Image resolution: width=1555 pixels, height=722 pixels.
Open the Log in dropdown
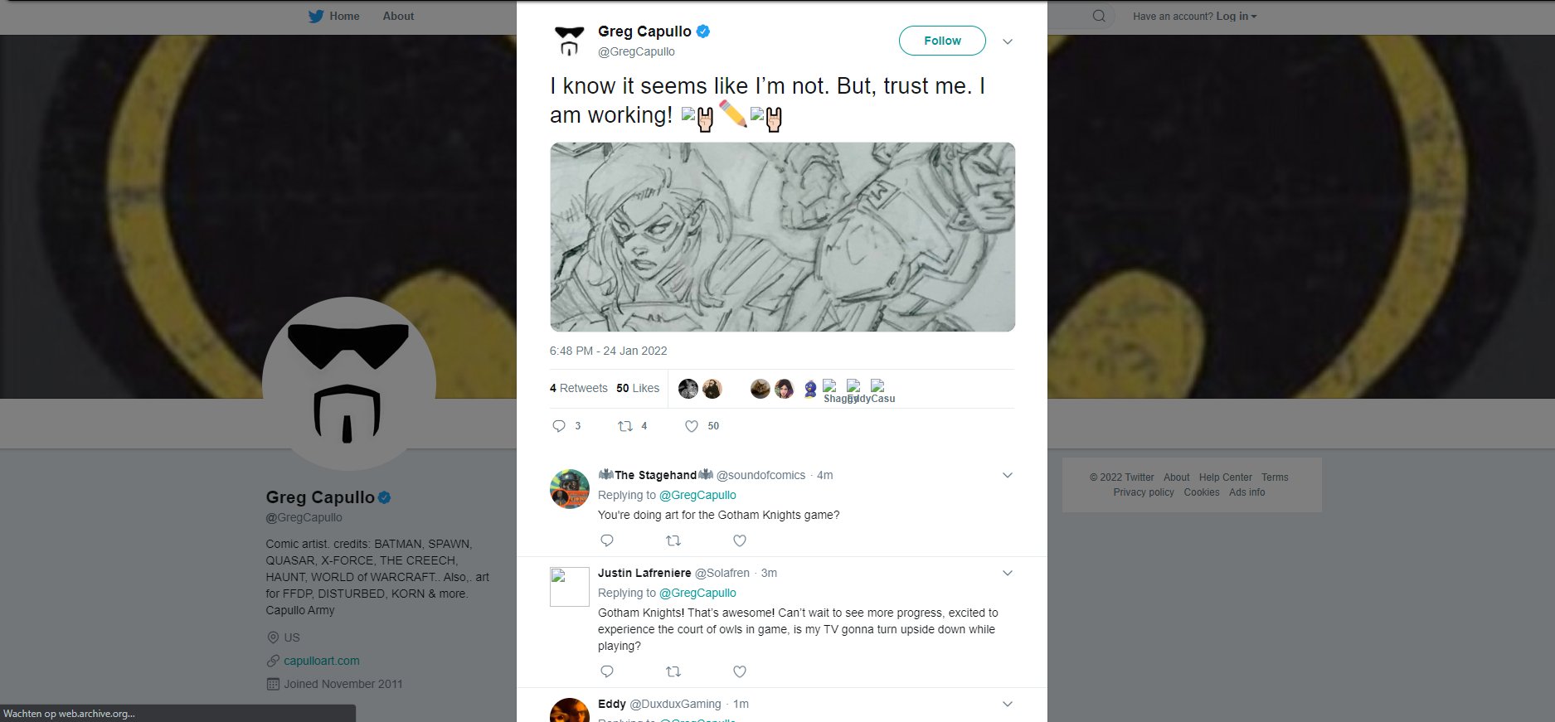click(1236, 16)
